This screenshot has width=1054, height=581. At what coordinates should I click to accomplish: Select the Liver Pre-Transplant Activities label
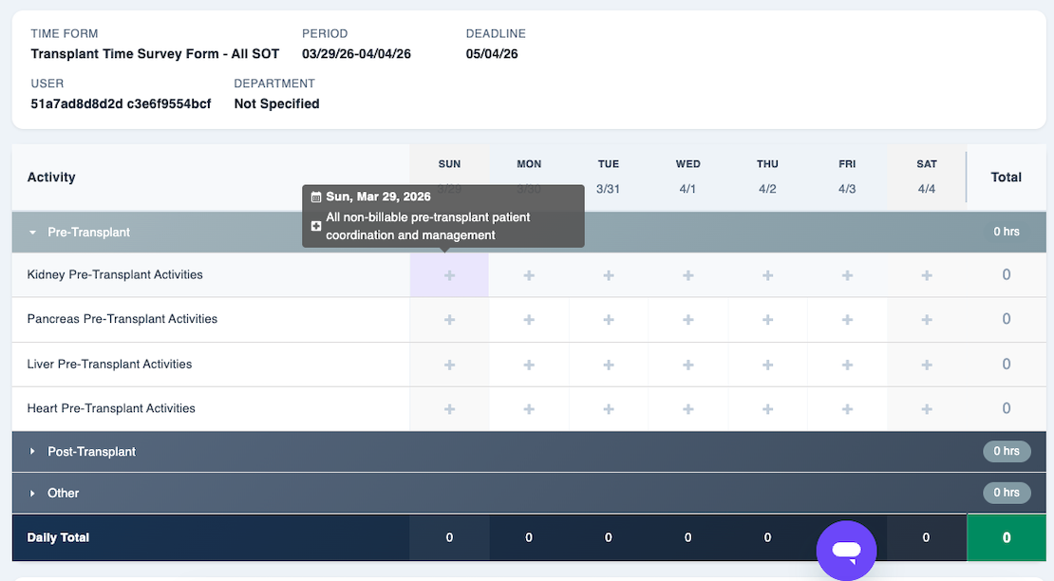point(109,364)
